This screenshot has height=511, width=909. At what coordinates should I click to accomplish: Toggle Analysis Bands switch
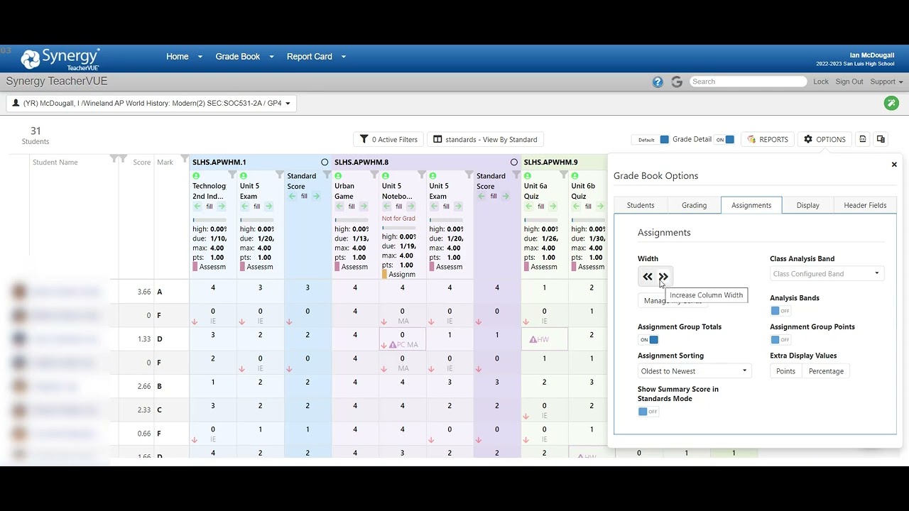(x=780, y=311)
